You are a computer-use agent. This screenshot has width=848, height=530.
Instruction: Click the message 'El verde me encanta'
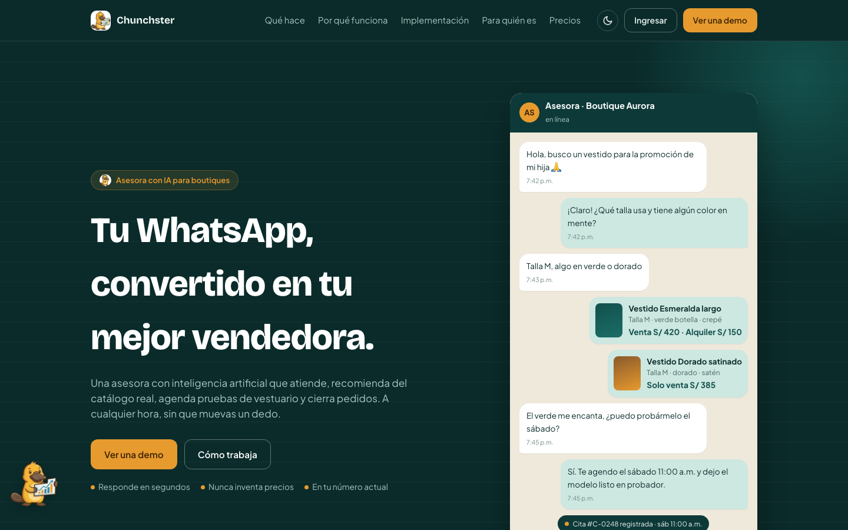613,428
